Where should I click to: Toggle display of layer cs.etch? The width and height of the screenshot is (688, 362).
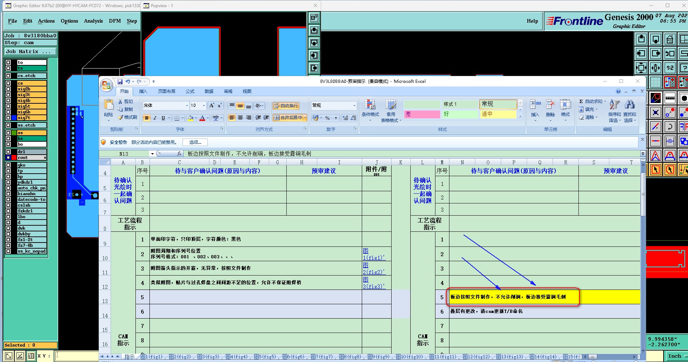click(8, 76)
